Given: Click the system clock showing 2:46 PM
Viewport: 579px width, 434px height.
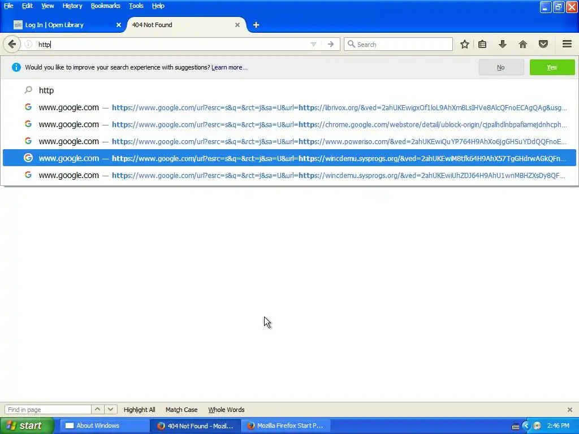Looking at the screenshot, I should (558, 426).
